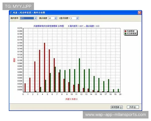Click the 测点高度 label in the toolbar

tap(43, 18)
